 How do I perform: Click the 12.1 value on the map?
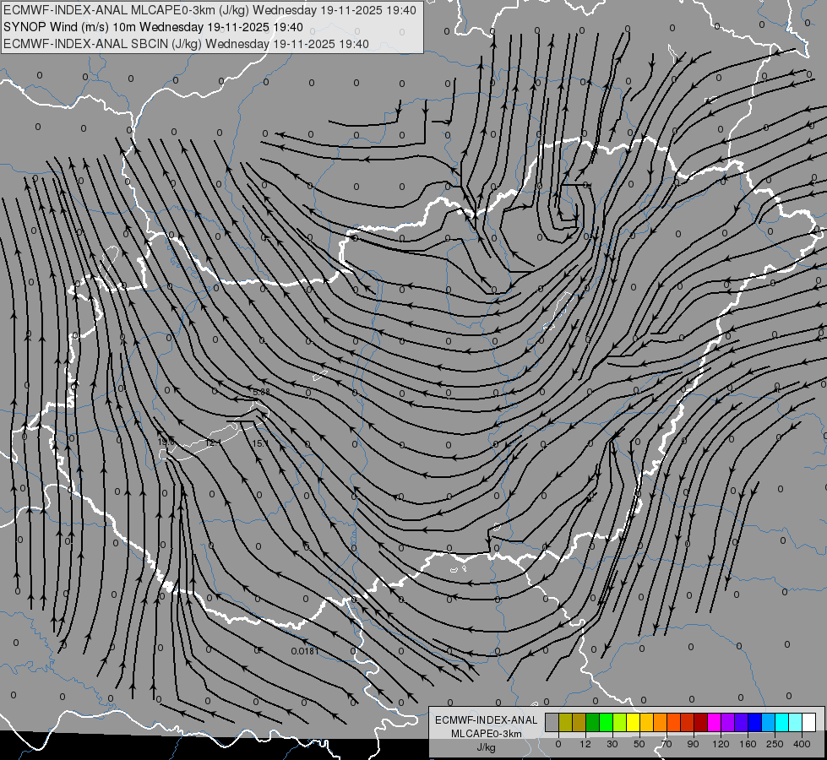click(214, 442)
